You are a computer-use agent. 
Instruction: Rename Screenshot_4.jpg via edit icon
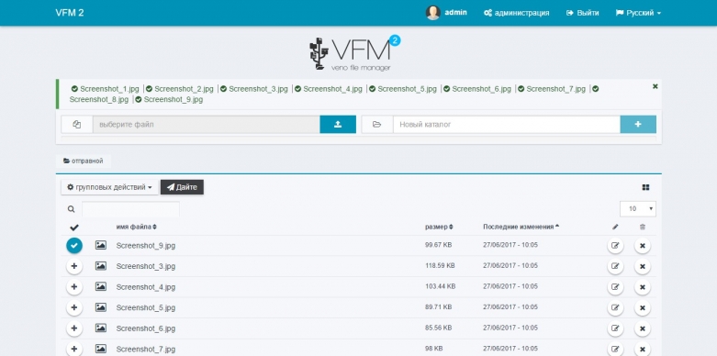pyautogui.click(x=615, y=287)
